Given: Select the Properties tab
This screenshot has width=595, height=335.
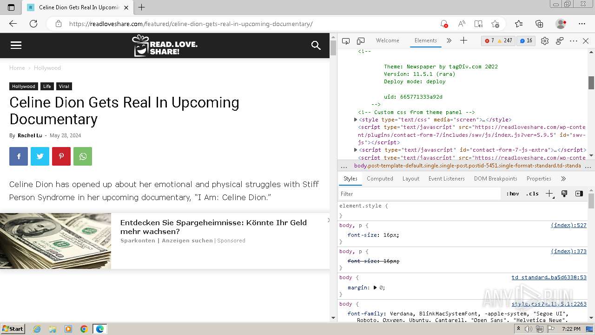Looking at the screenshot, I should pos(539,179).
